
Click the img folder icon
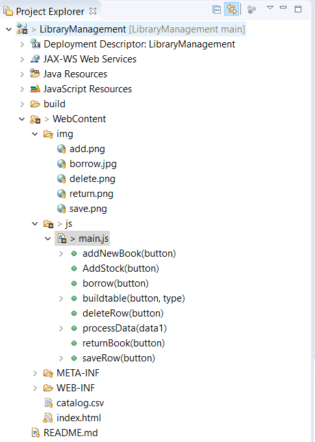[x=48, y=134]
